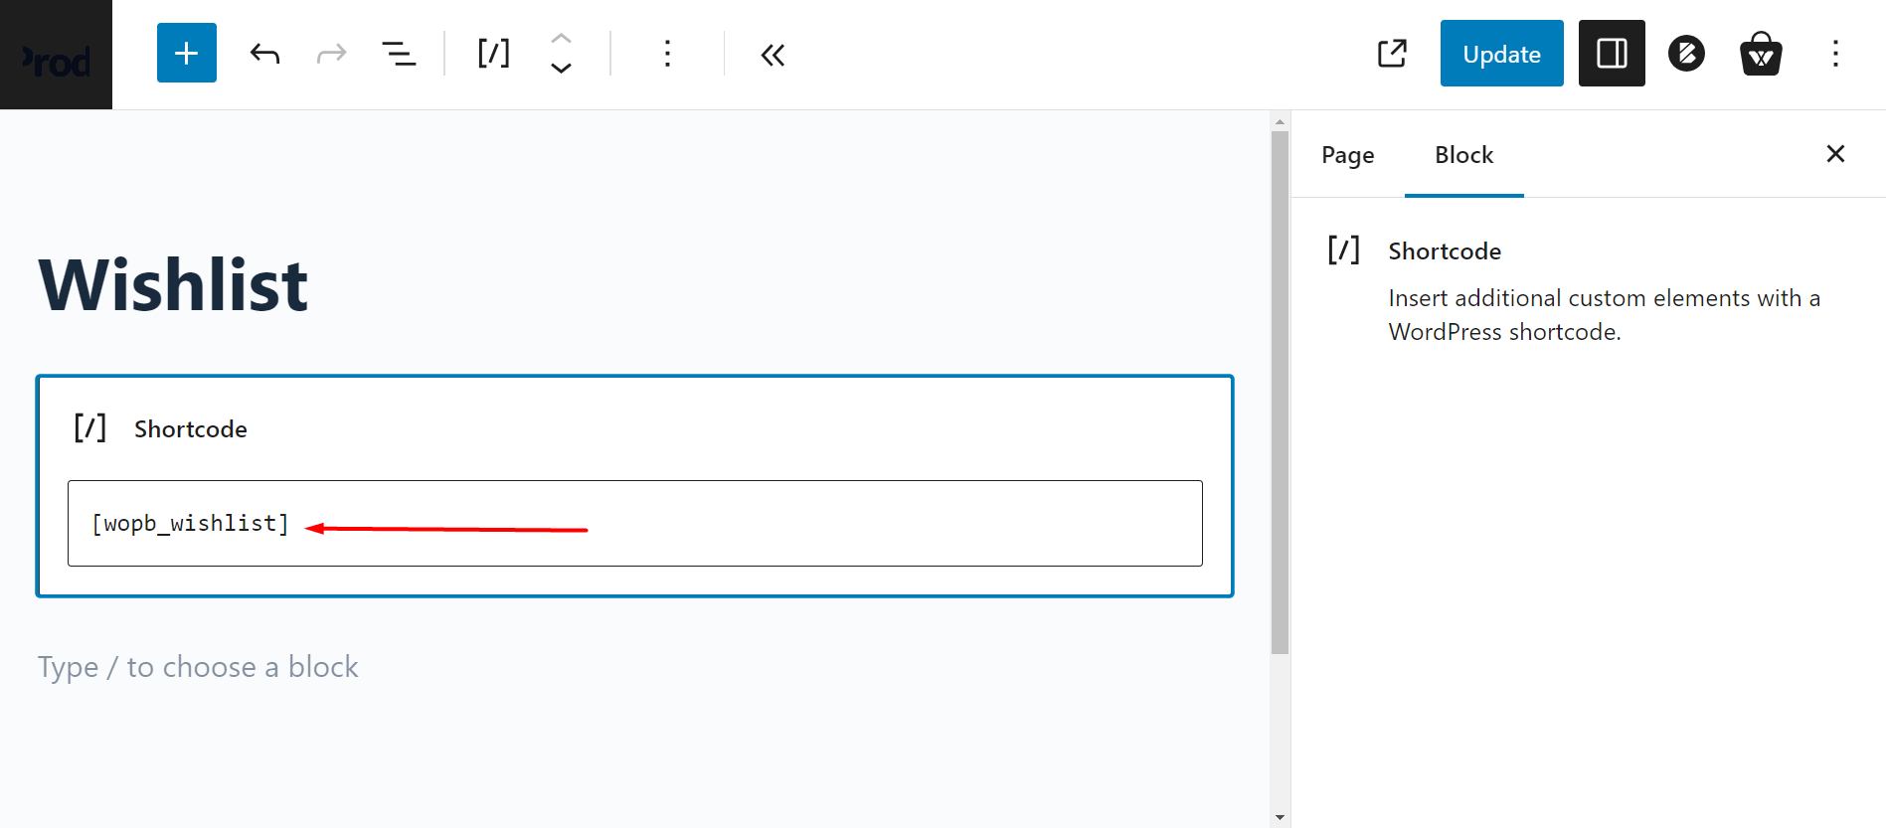Select the Block tab in the sidebar

coord(1462,155)
